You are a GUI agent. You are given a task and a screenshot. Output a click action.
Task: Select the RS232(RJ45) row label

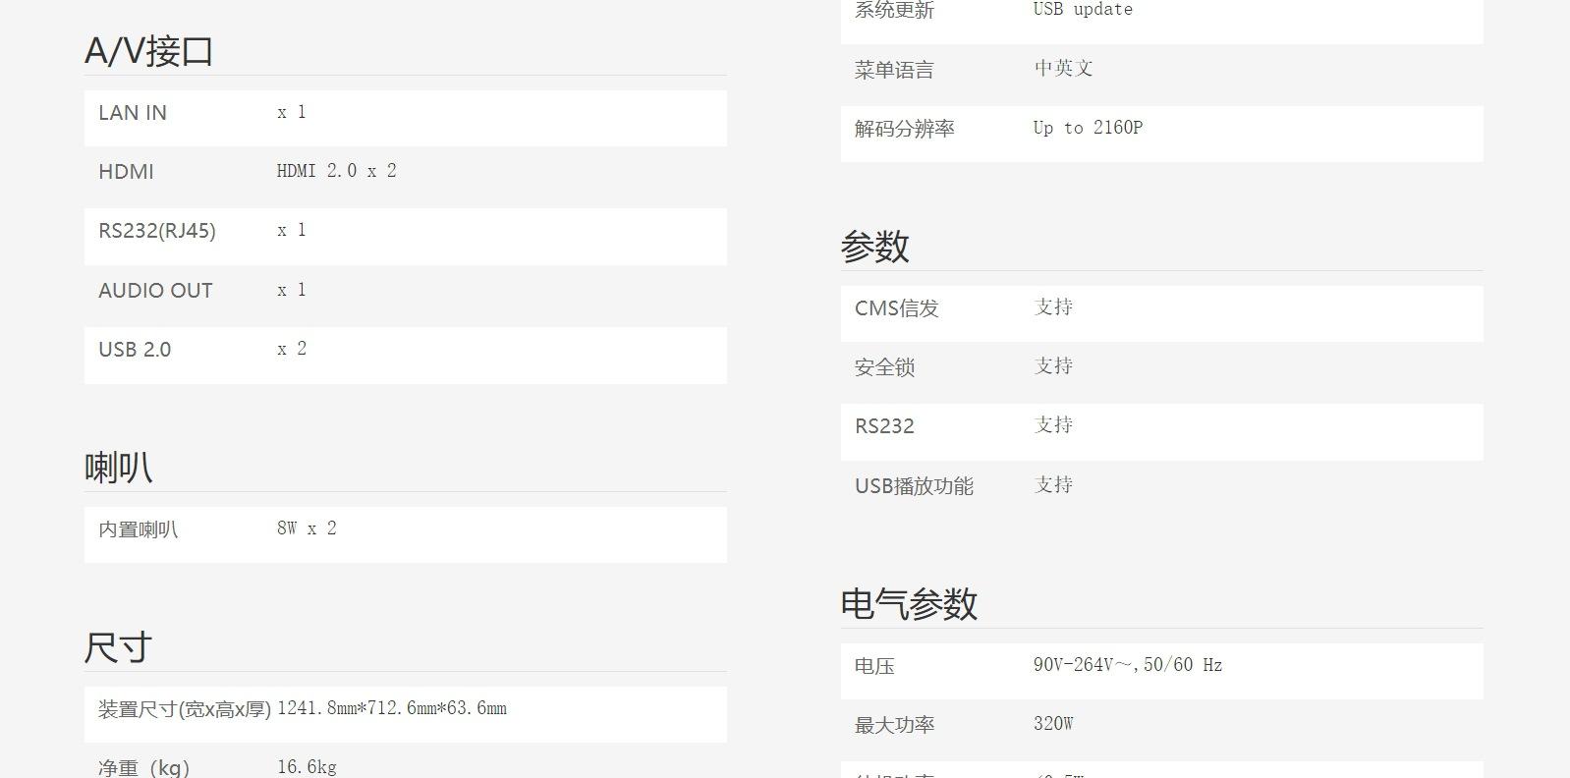click(157, 231)
